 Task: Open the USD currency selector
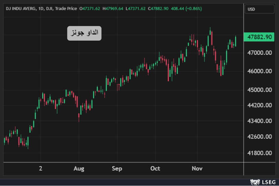(x=259, y=9)
